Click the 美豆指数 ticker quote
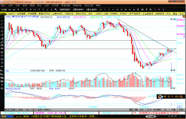The width and height of the screenshot is (186, 119). (x=17, y=113)
